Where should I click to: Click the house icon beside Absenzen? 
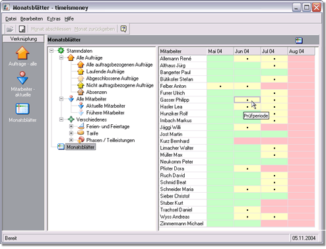pos(81,92)
